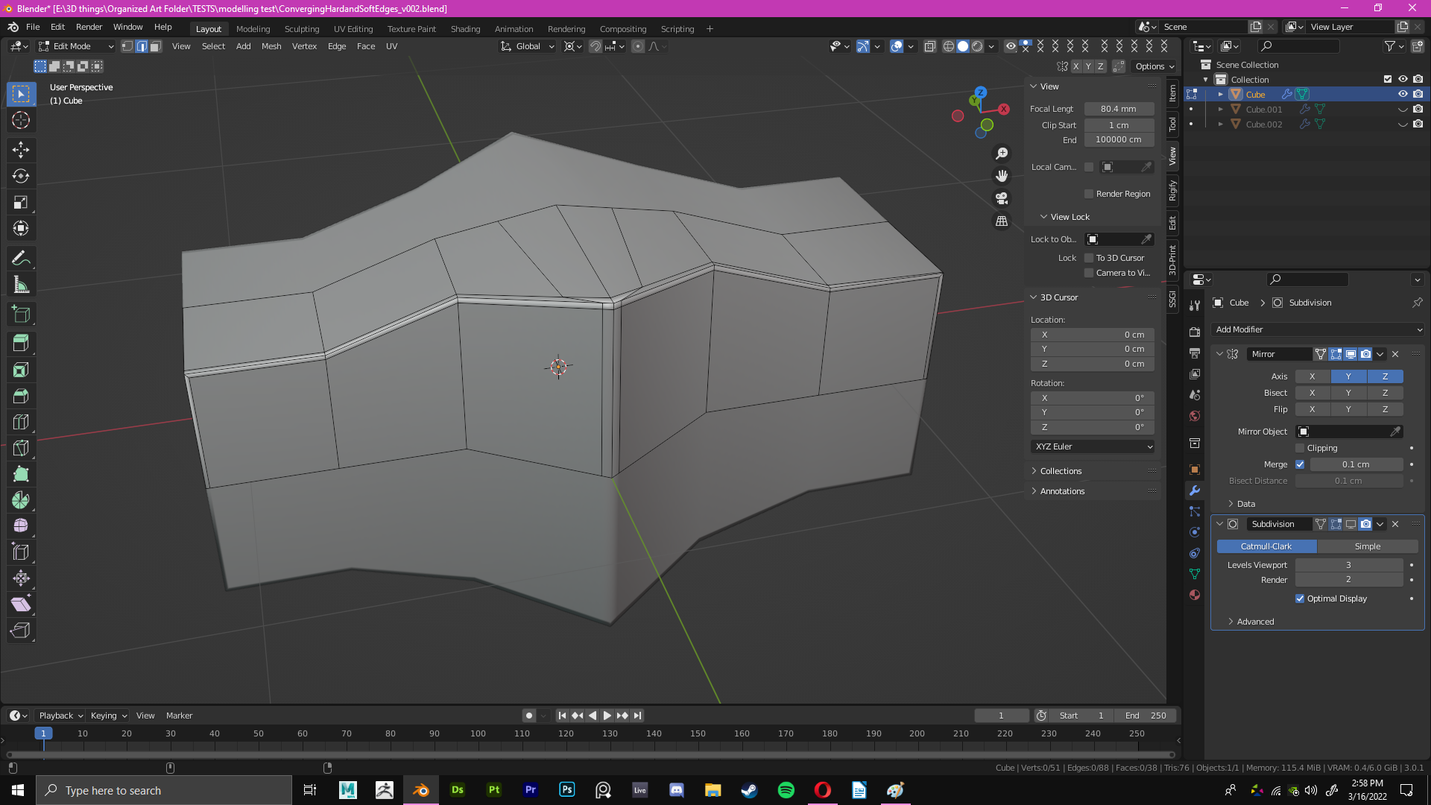Adjust the Levels Viewport value field

click(x=1349, y=565)
